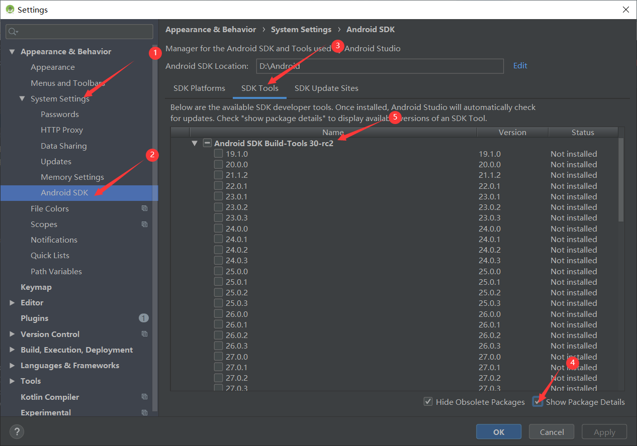
Task: Check the 27.0.1 build-tools checkbox
Action: (218, 367)
